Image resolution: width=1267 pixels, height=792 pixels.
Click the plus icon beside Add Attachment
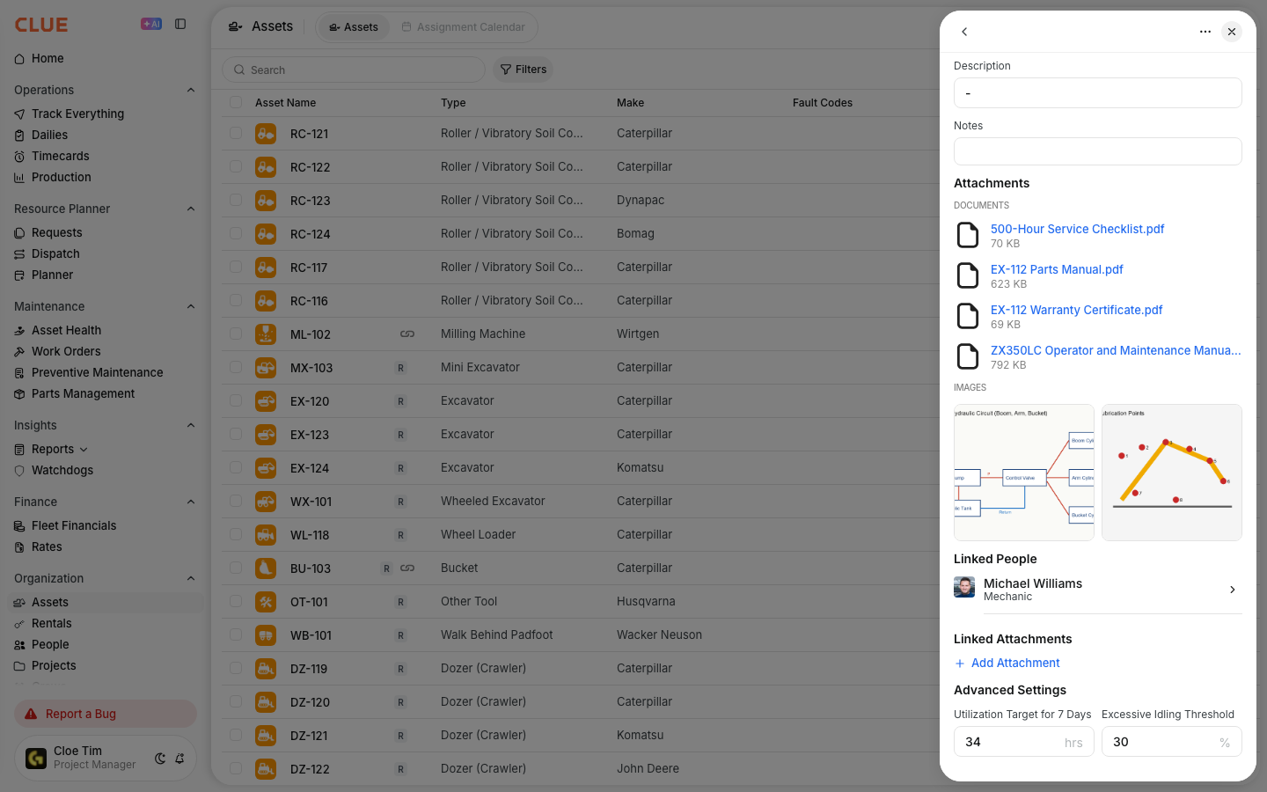[x=960, y=664]
